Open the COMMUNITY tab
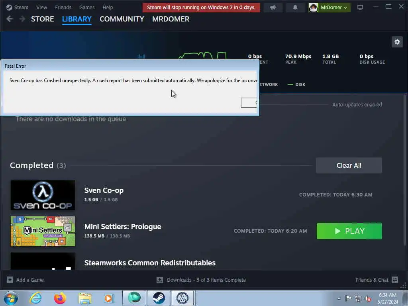Viewport: 408px width, 306px height. pos(122,19)
